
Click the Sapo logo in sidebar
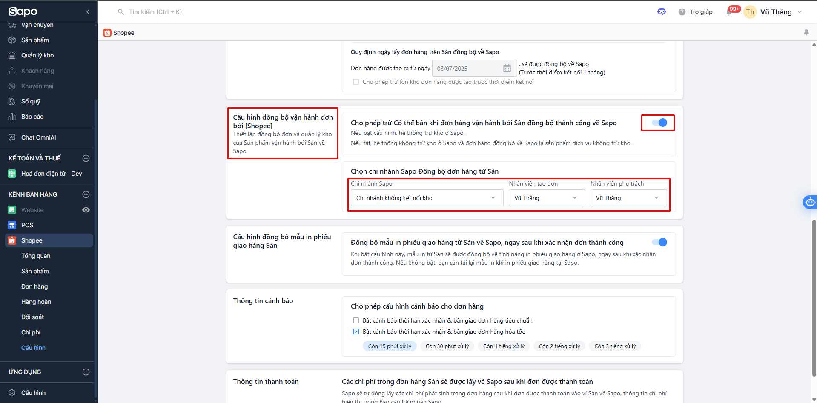coord(23,11)
